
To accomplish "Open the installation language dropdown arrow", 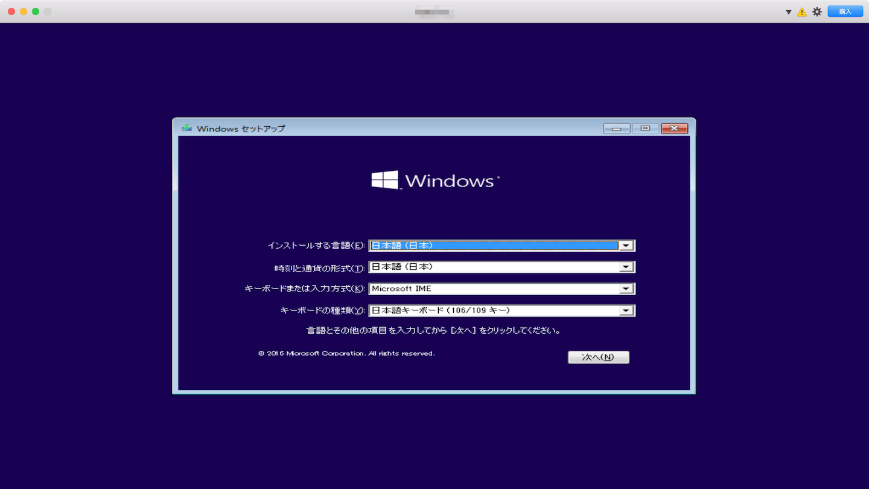I will [x=626, y=246].
